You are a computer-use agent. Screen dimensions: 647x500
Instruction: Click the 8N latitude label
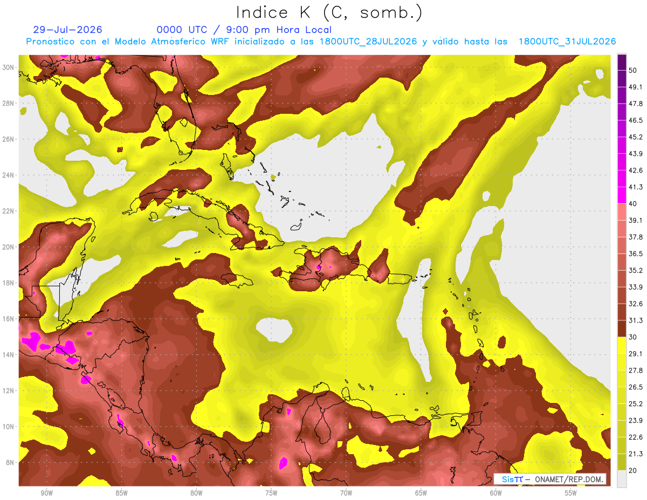coord(11,462)
